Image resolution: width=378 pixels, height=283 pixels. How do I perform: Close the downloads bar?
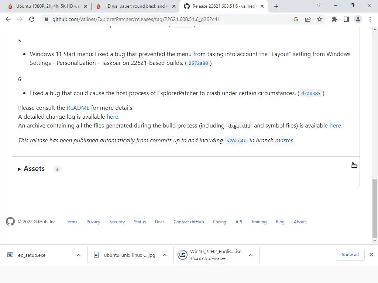tap(371, 255)
